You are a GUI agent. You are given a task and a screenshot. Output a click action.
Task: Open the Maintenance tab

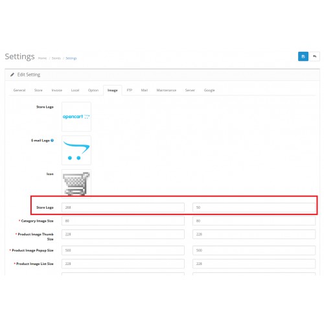(167, 90)
